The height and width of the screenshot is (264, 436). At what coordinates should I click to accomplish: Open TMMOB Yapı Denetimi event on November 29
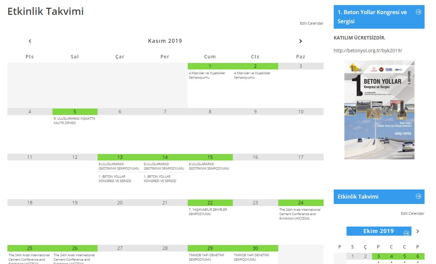(x=207, y=257)
